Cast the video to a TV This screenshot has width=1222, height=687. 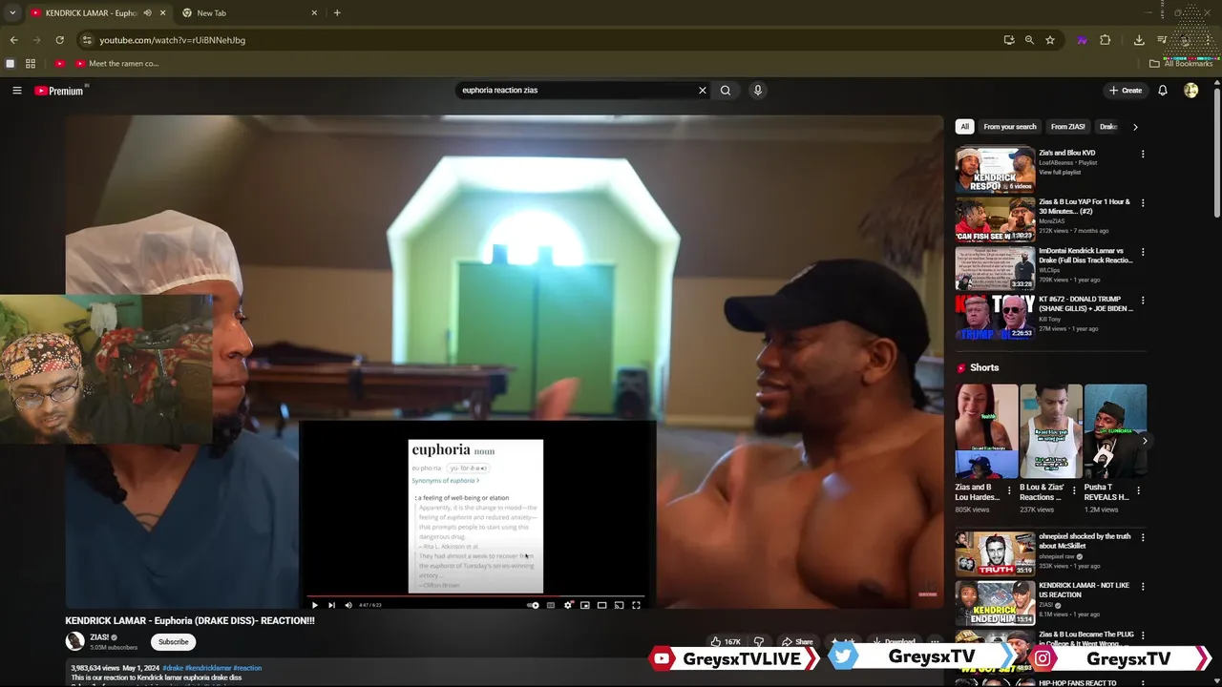click(x=619, y=605)
